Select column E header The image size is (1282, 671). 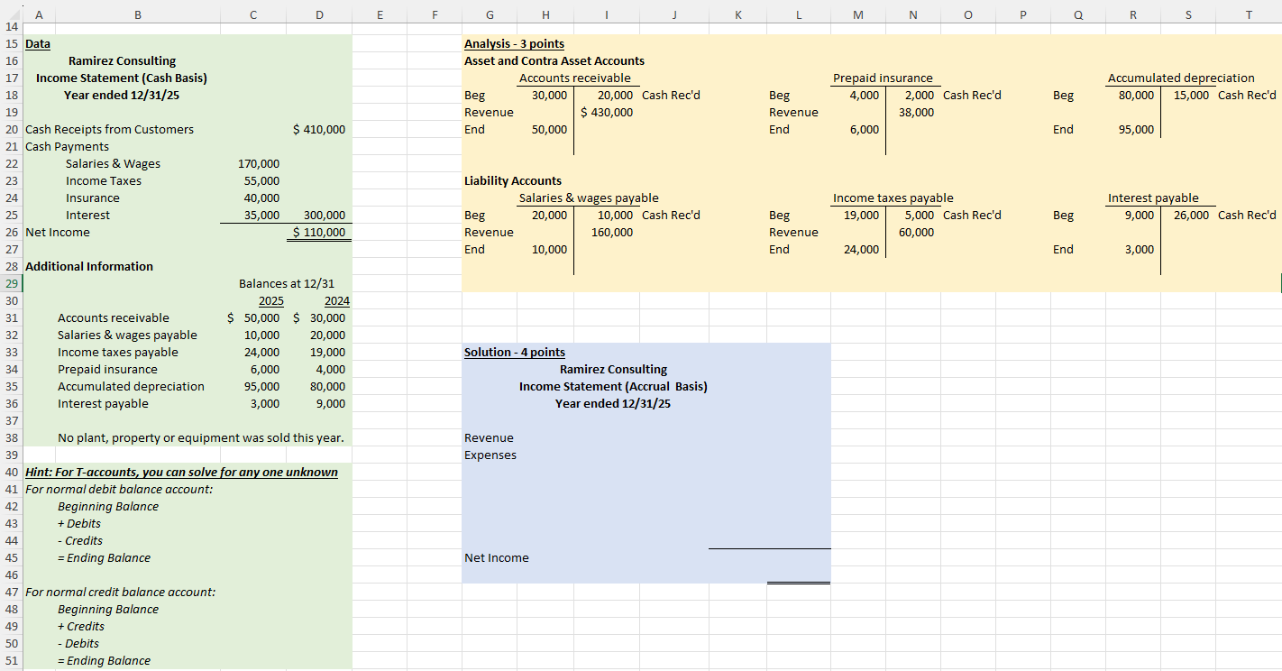pyautogui.click(x=379, y=14)
